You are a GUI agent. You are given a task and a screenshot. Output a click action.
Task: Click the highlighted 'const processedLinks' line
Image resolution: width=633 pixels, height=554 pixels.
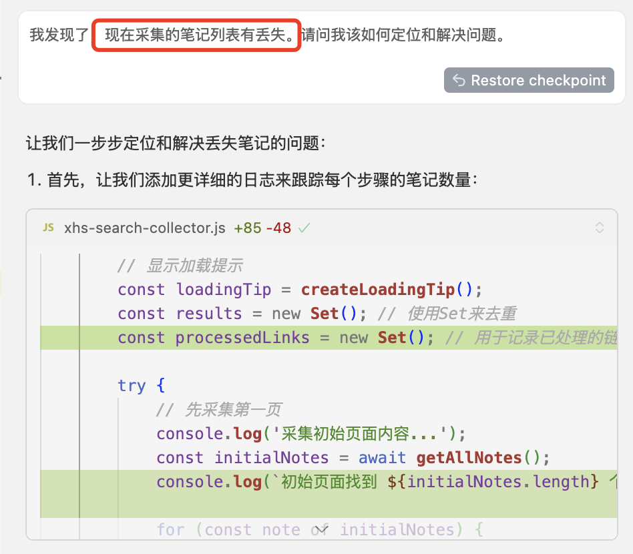click(x=329, y=338)
